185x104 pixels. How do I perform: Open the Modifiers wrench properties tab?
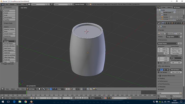177,23
